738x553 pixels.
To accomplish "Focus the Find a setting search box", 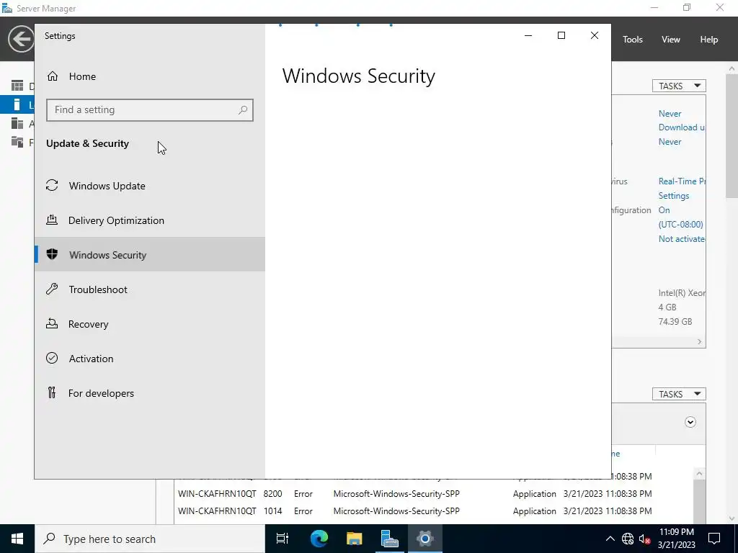I will tap(150, 110).
